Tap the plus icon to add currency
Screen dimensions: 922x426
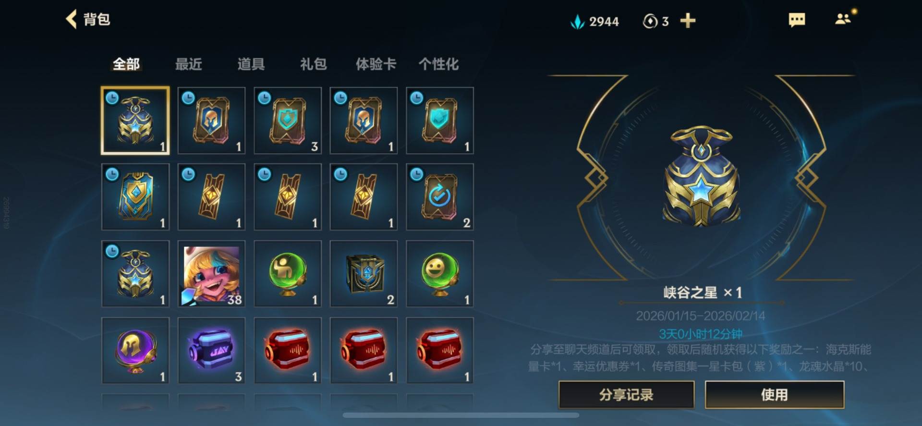tap(688, 21)
